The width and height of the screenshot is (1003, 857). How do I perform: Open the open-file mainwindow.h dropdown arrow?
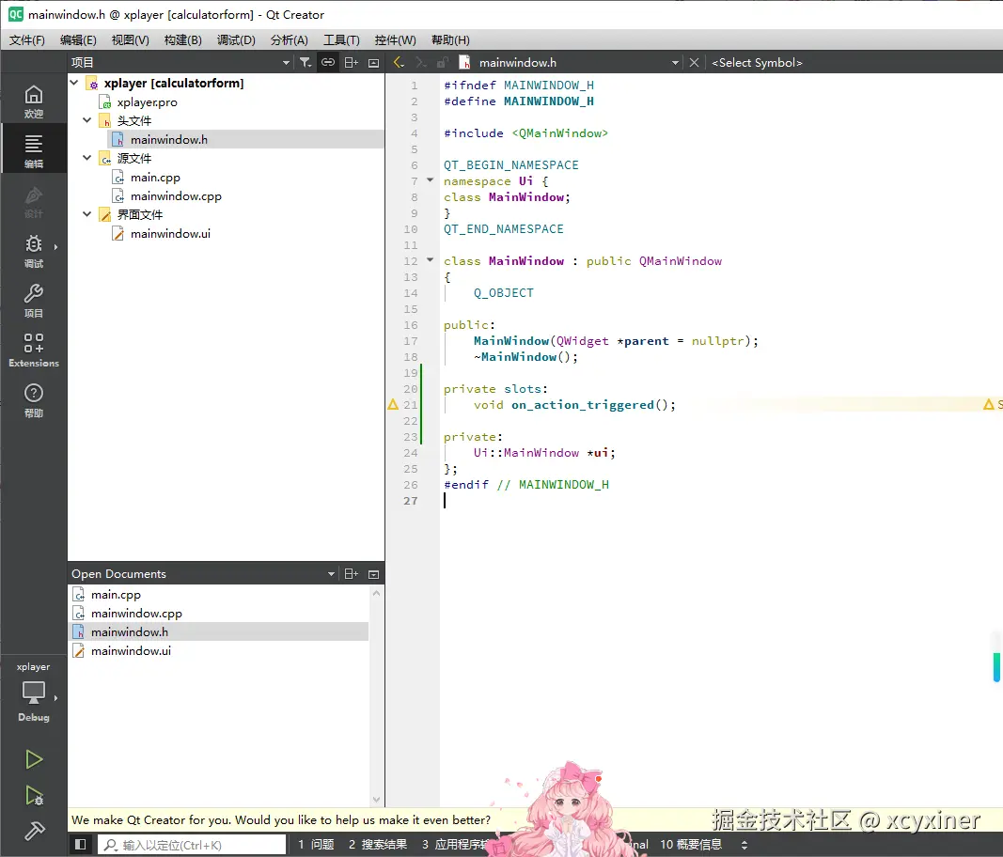coord(674,62)
